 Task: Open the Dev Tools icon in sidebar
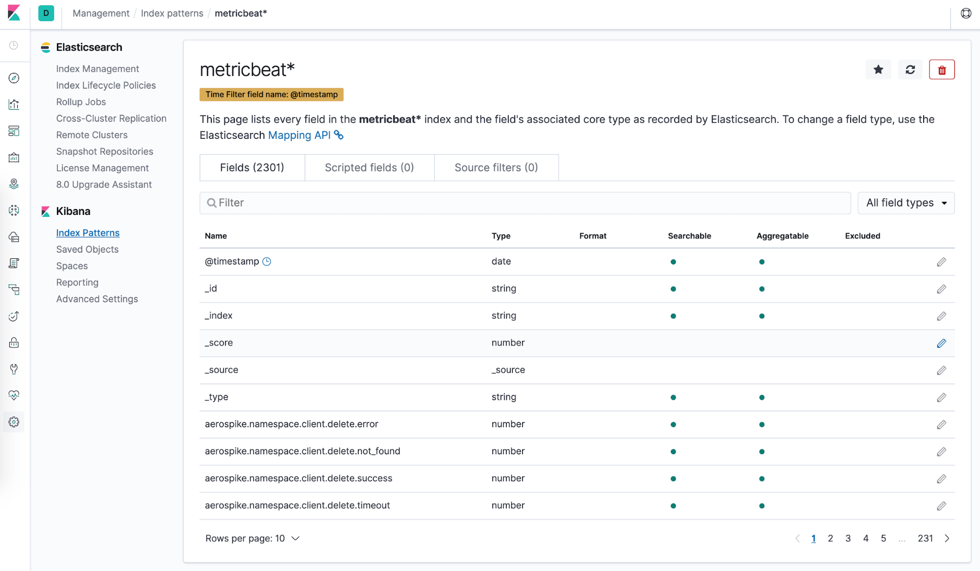click(x=14, y=369)
